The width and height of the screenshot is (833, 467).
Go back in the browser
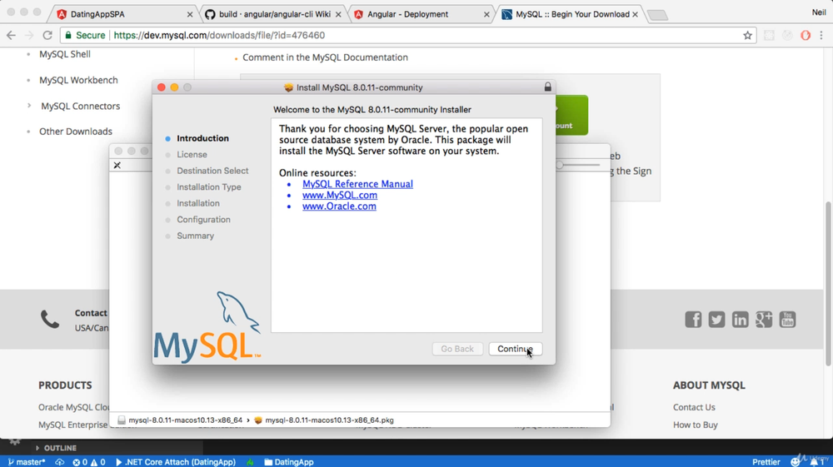pyautogui.click(x=11, y=36)
